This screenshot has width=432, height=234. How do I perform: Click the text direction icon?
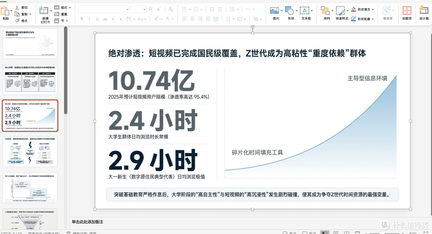[x=228, y=19]
